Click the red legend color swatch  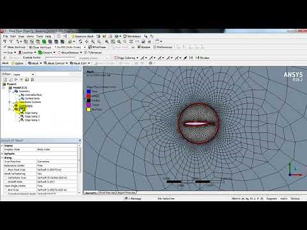[x=89, y=96]
